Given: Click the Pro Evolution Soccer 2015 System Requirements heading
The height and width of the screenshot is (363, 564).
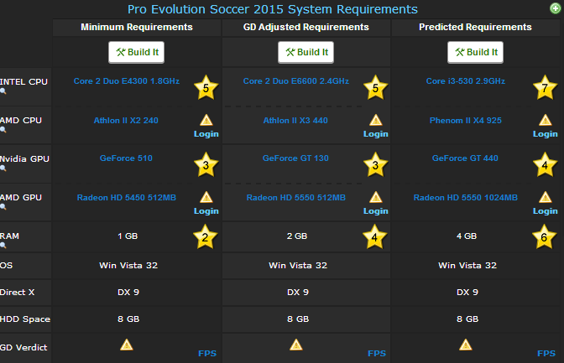Looking at the screenshot, I should [x=273, y=9].
